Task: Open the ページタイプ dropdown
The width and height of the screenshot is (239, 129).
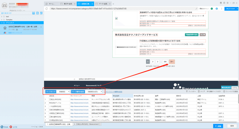Action: tap(63, 92)
